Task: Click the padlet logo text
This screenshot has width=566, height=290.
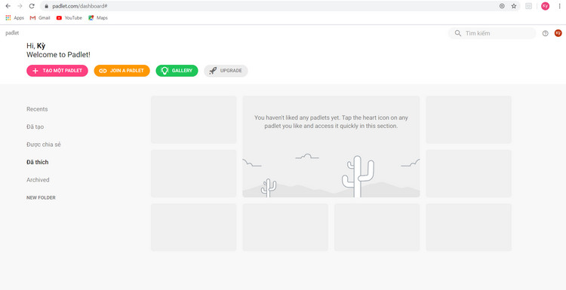Action: 12,33
